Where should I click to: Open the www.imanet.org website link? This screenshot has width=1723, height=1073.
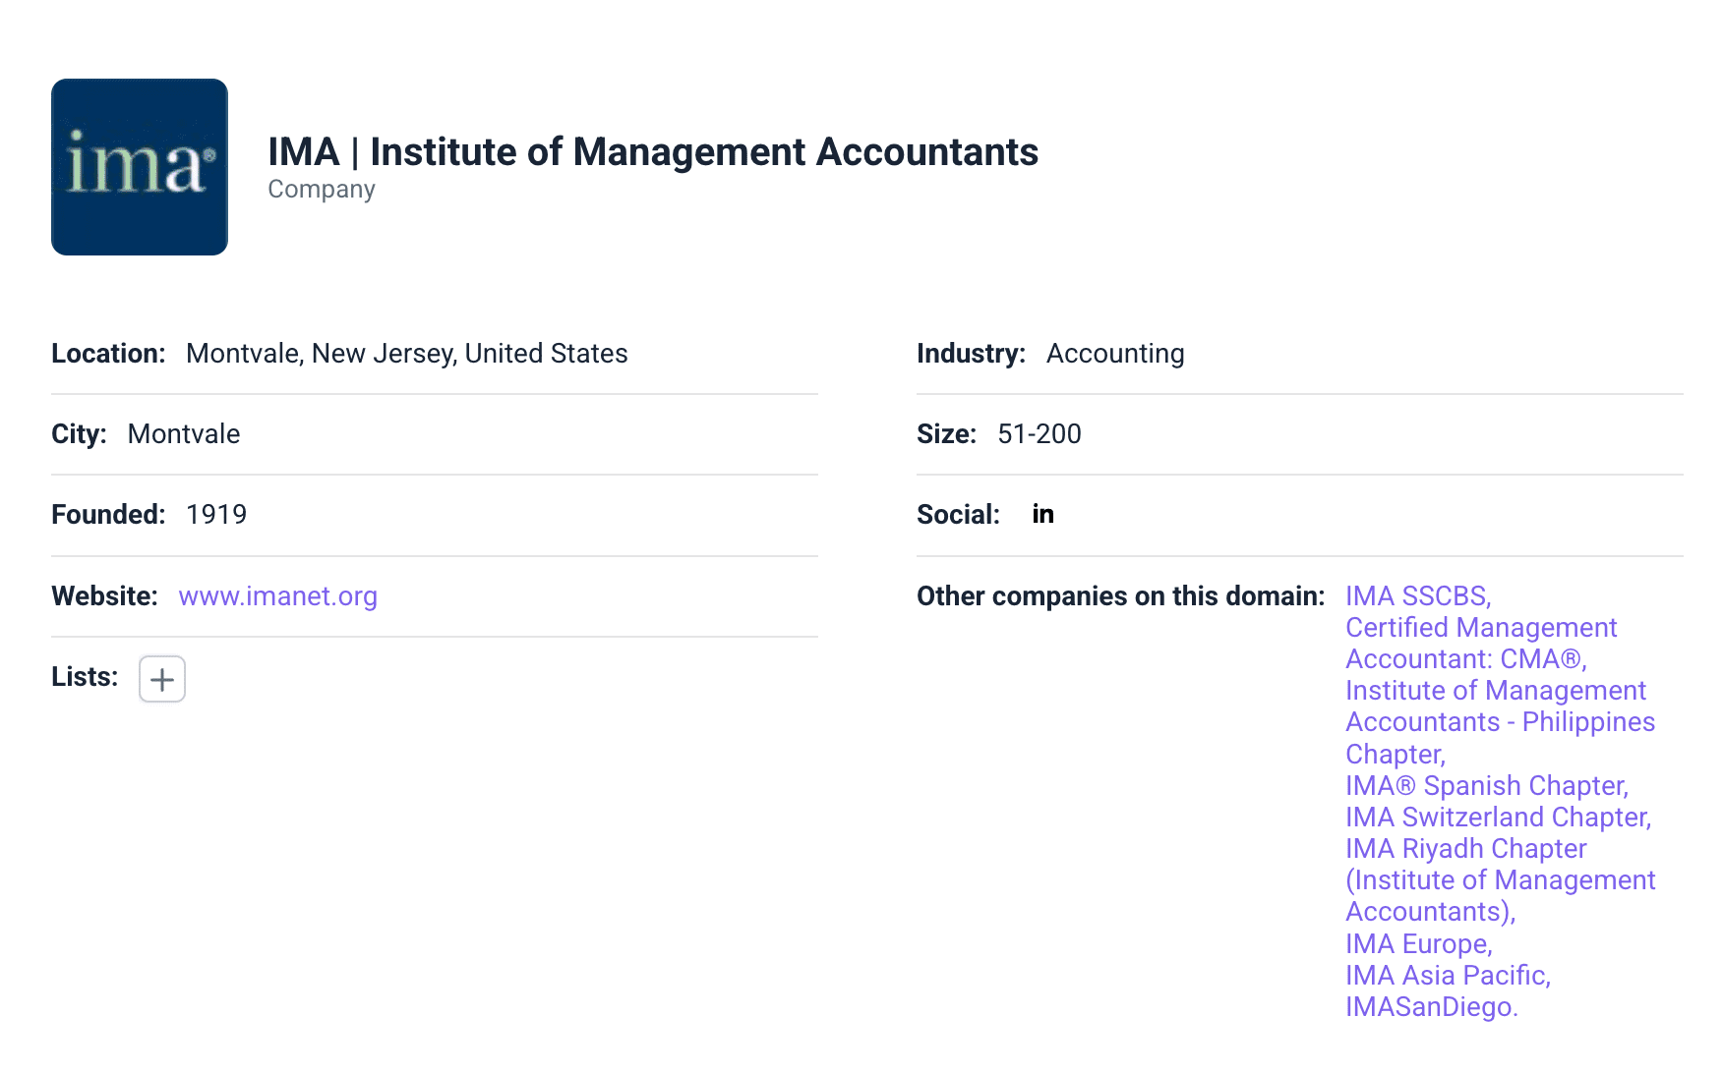pos(278,596)
